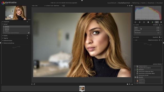Click the Farbkontrast module icon
The height and width of the screenshot is (92, 164).
point(137,83)
